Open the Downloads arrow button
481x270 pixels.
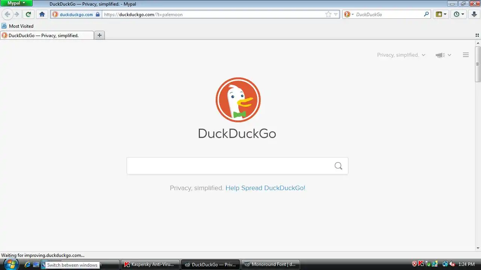474,14
